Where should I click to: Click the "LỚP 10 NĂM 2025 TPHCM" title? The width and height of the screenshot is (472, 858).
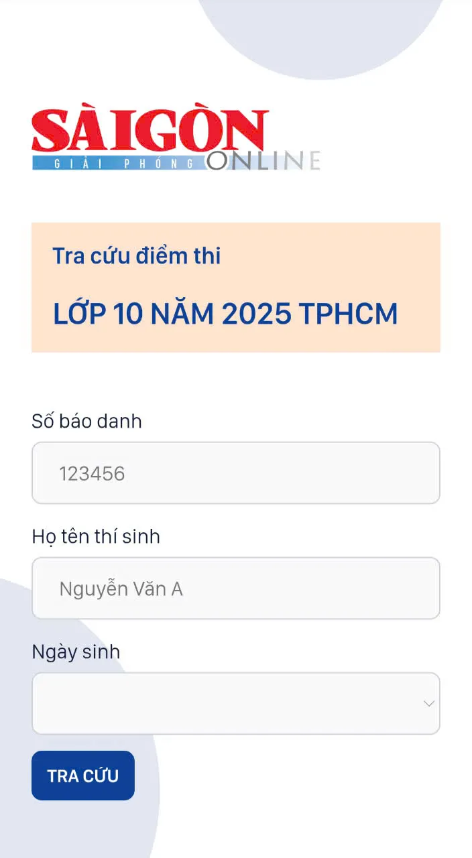click(225, 314)
